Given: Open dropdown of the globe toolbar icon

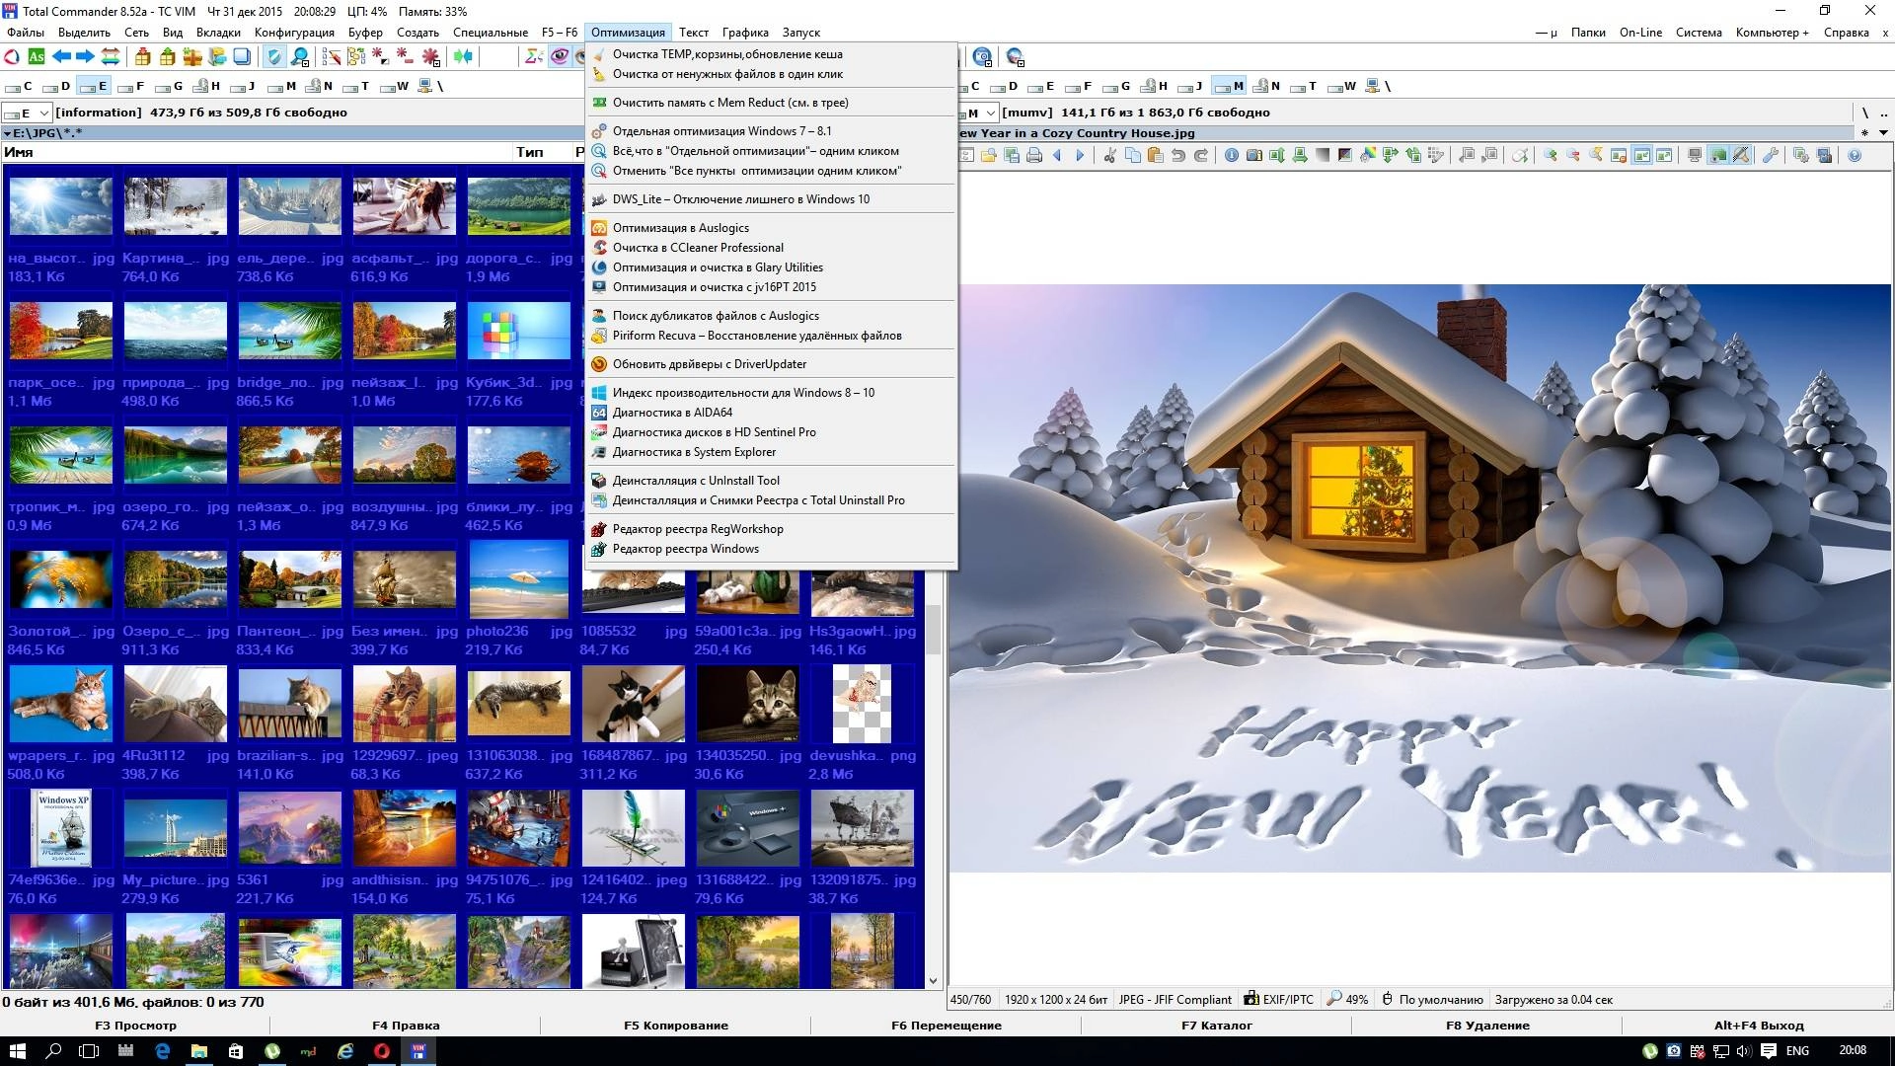Looking at the screenshot, I should (x=1021, y=63).
